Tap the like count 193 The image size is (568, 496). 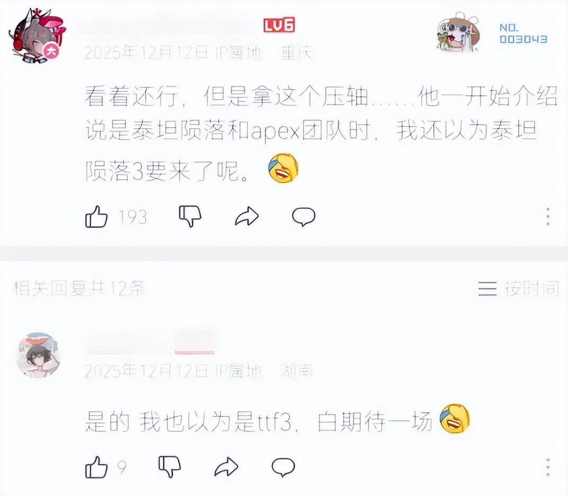click(133, 217)
